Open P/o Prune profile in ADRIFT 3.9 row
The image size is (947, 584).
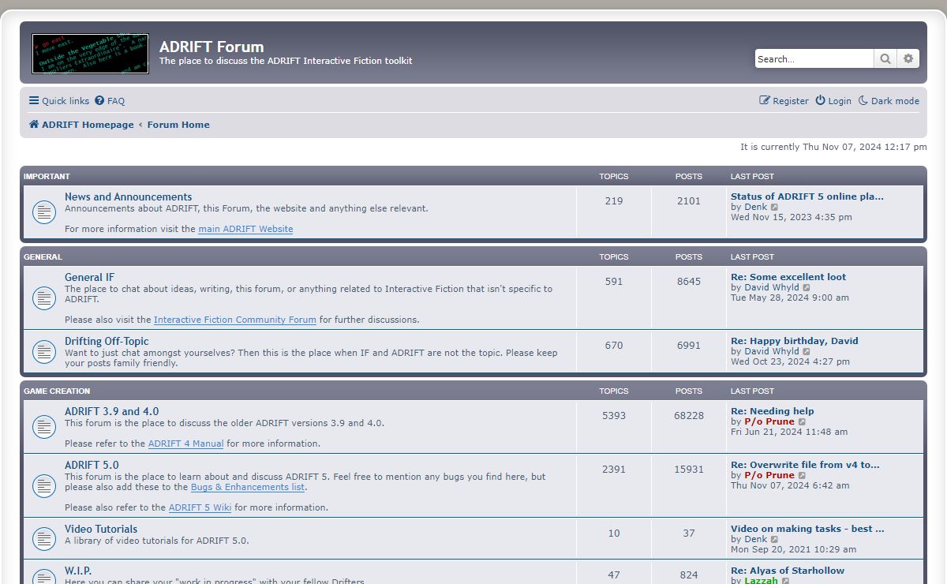click(769, 421)
